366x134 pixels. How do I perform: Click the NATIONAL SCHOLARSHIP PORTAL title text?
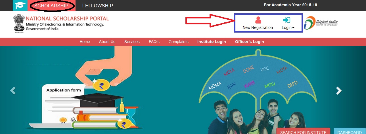point(67,19)
